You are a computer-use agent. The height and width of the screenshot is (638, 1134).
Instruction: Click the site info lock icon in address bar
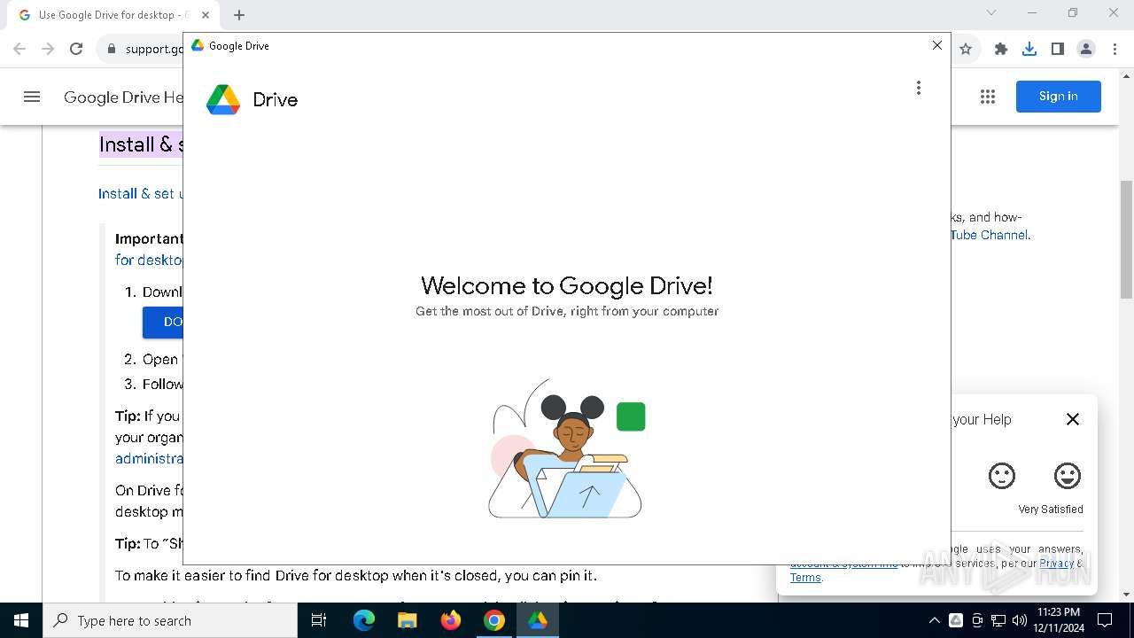(x=111, y=49)
